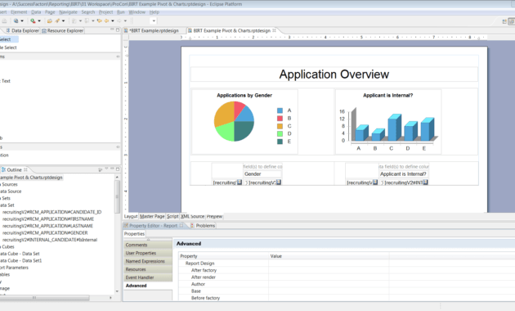Open the Data menu

click(36, 12)
